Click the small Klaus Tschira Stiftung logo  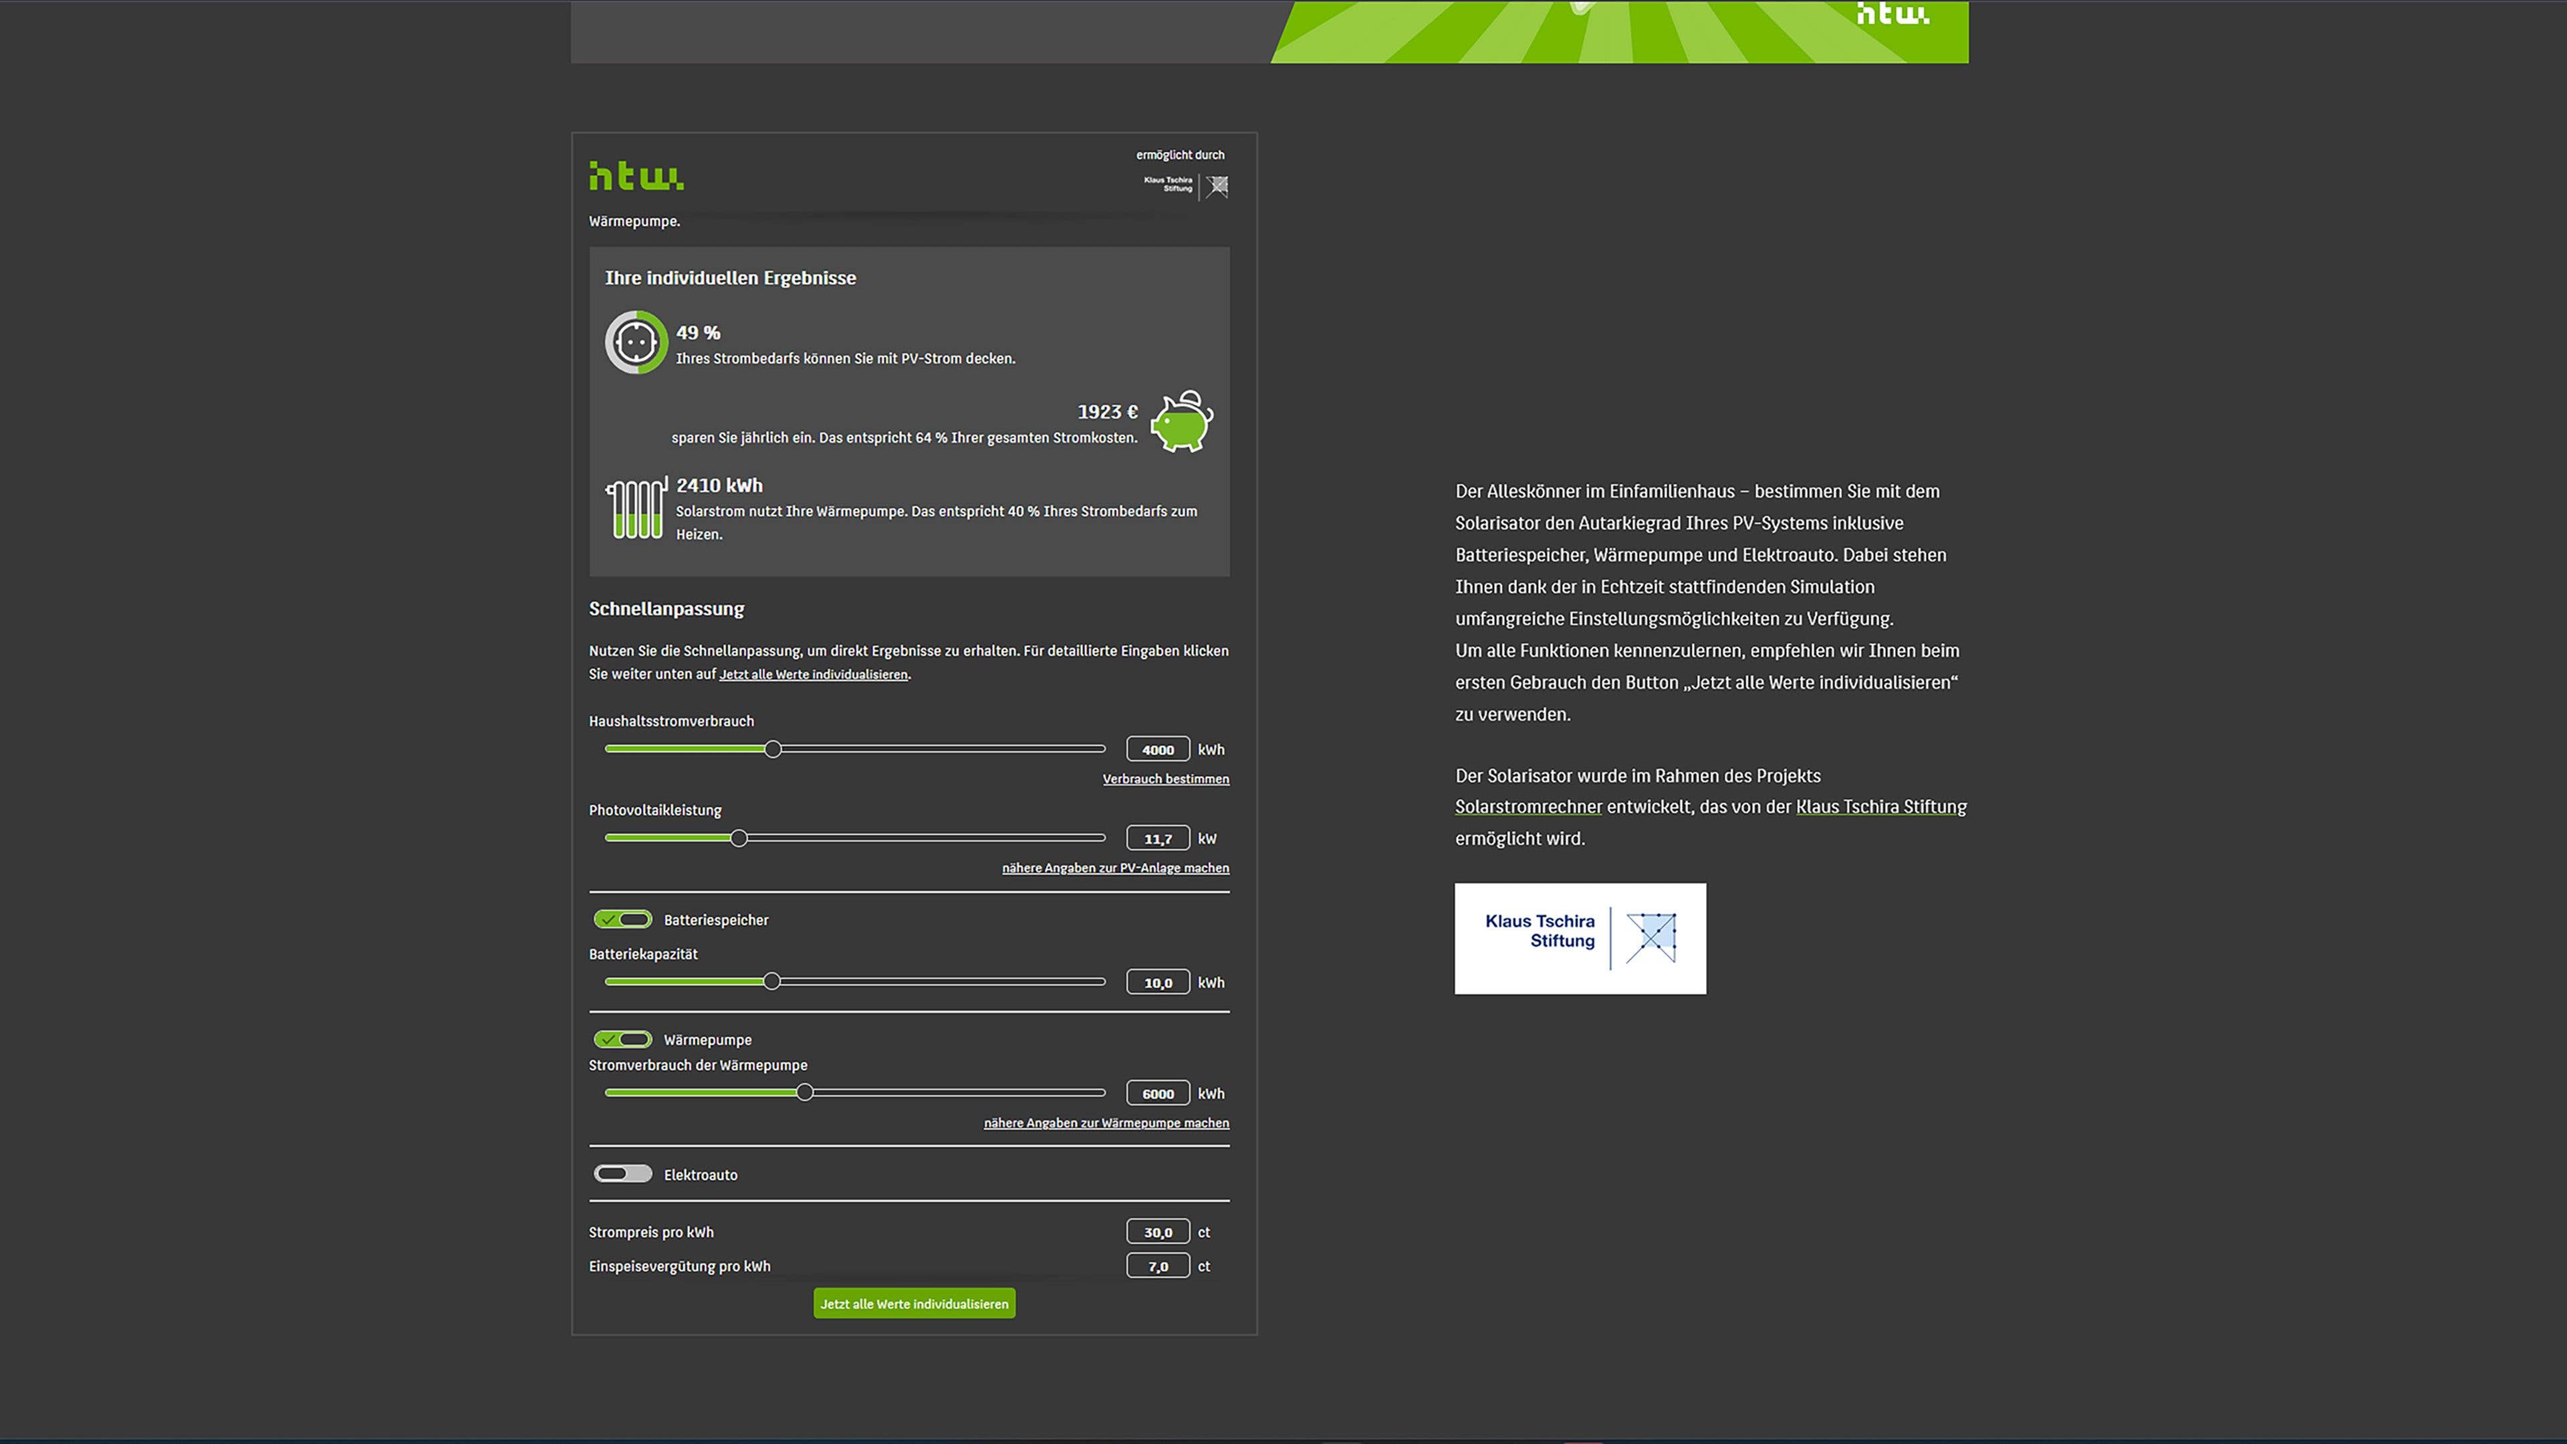coord(1186,185)
